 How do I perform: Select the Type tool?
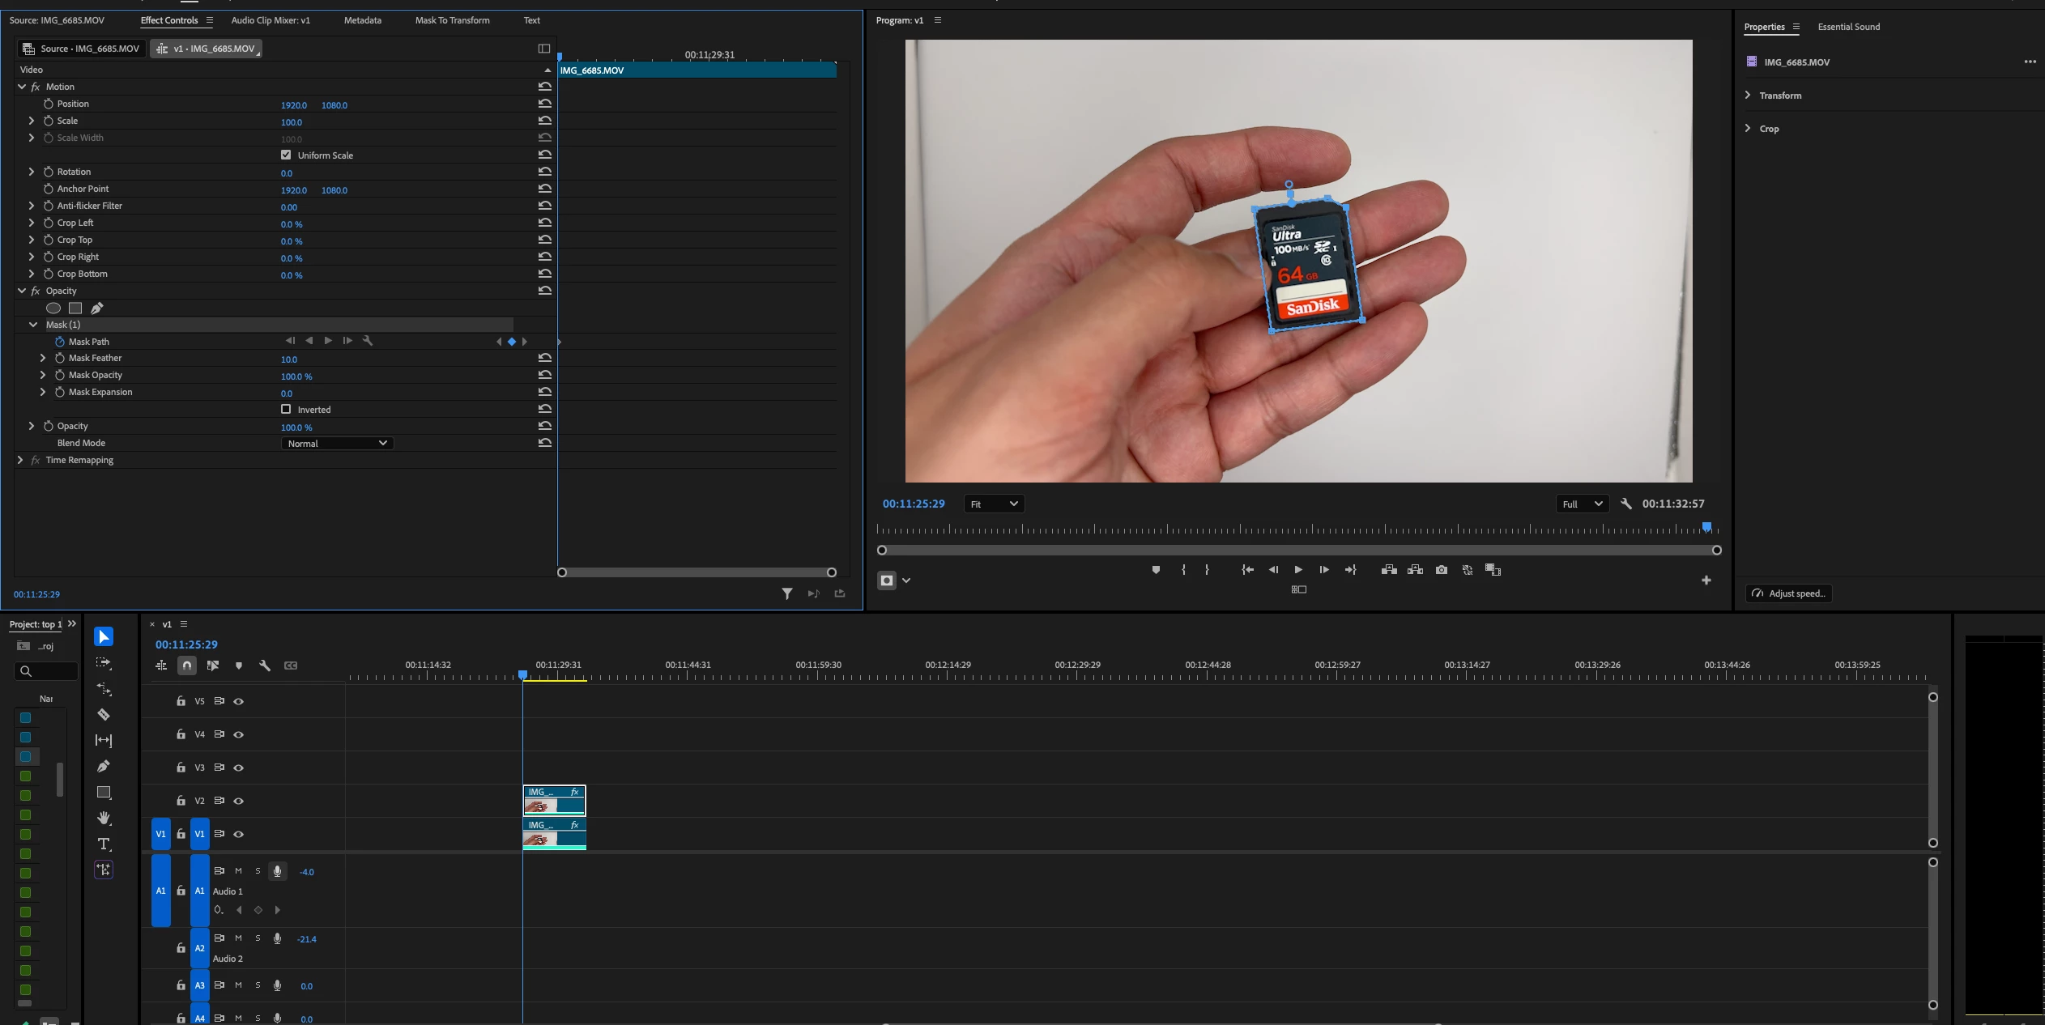click(x=104, y=844)
